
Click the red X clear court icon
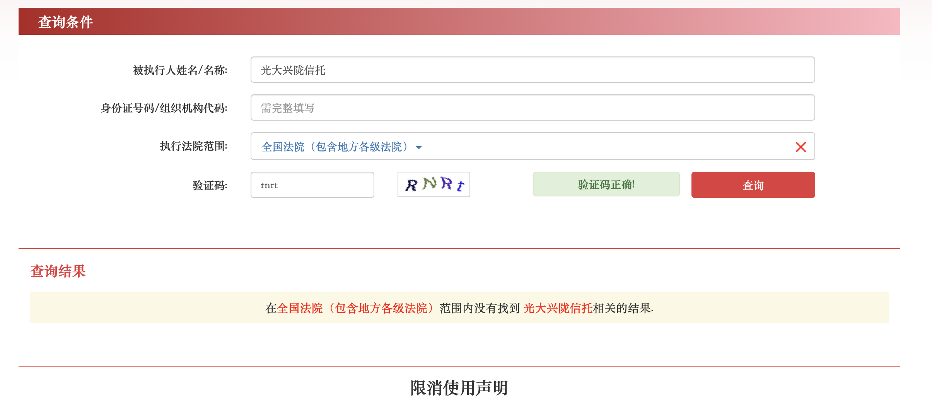[801, 147]
